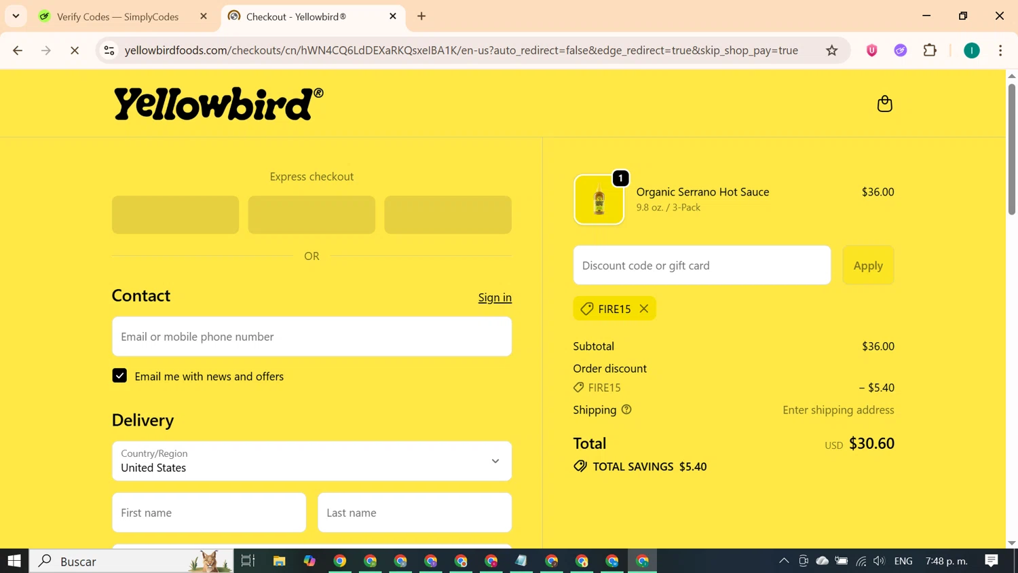This screenshot has height=573, width=1018.
Task: Open the Chrome profile avatar
Action: 972,50
